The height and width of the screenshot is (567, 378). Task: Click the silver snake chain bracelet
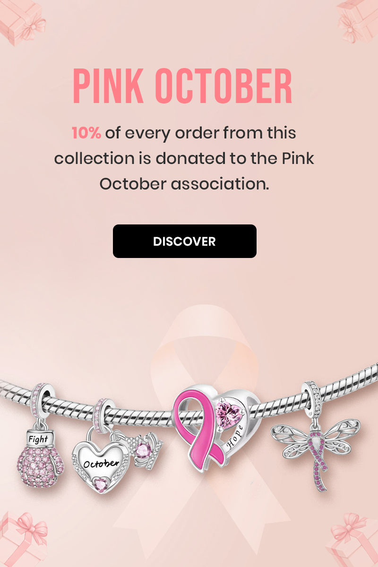pos(189,406)
